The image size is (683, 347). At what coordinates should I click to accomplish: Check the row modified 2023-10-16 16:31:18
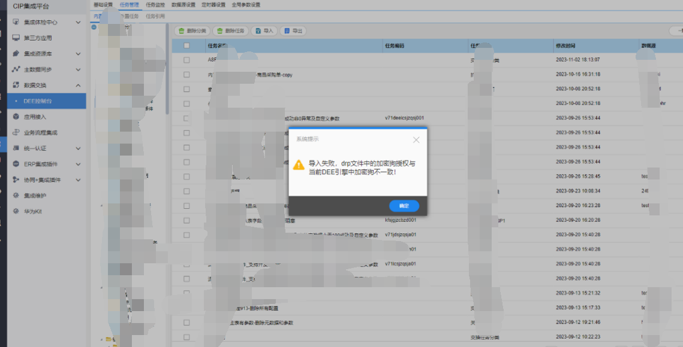[186, 74]
